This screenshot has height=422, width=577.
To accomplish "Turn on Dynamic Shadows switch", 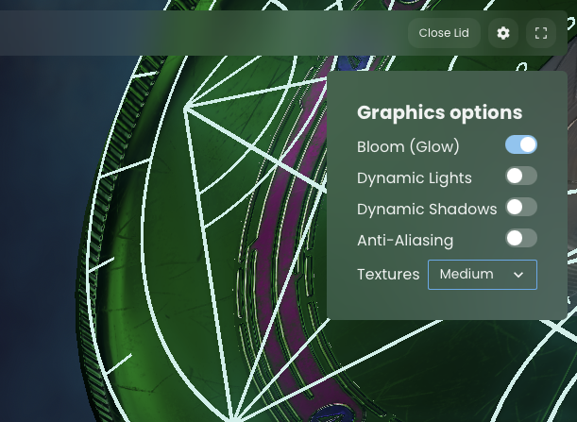I will 521,207.
